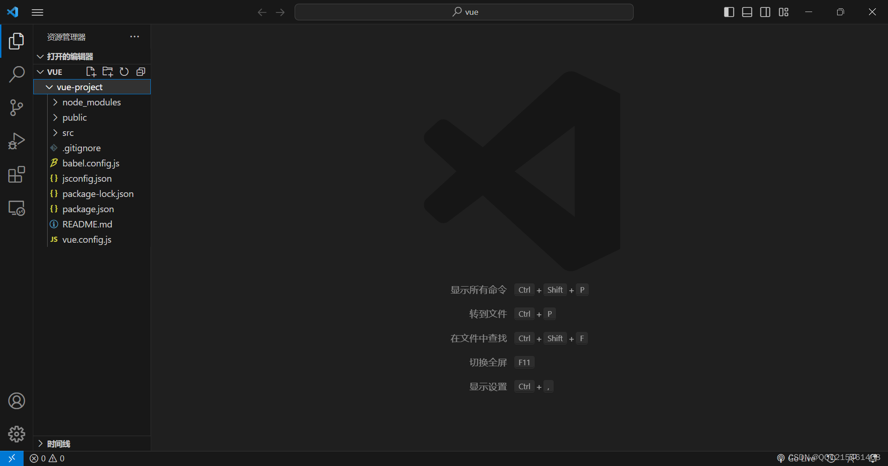Image resolution: width=888 pixels, height=466 pixels.
Task: Click the VS Code logo icon
Action: 12,12
